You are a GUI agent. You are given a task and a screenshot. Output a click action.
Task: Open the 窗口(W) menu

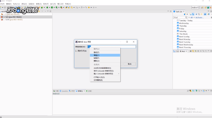[60, 4]
